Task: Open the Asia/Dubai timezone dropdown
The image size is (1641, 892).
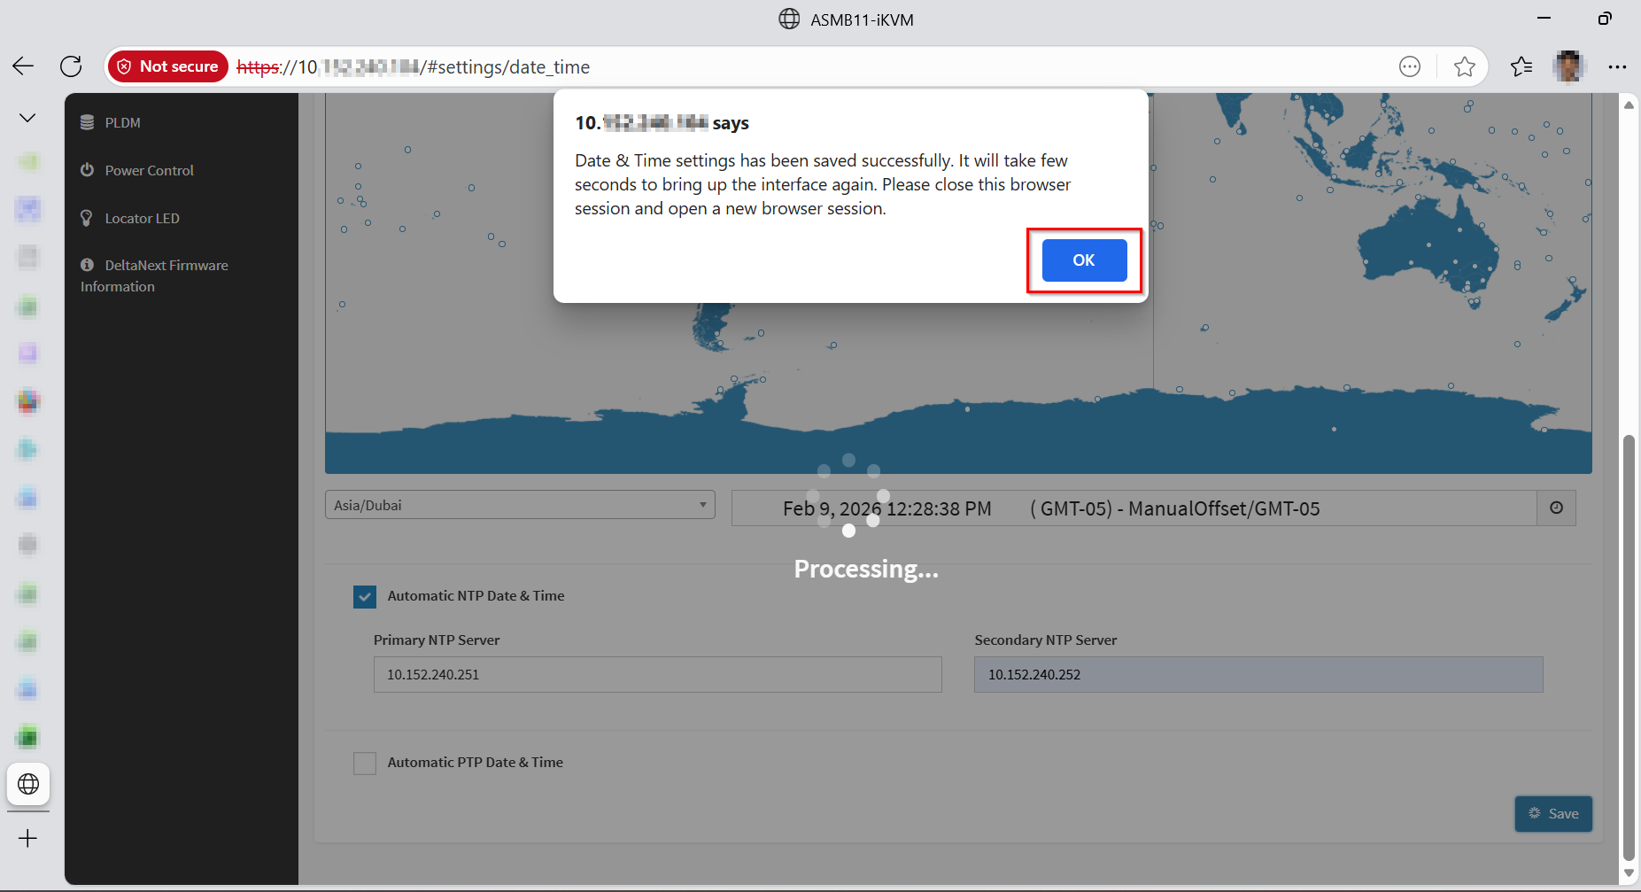Action: coord(520,505)
